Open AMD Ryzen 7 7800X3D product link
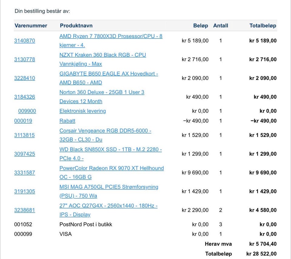 click(x=111, y=41)
